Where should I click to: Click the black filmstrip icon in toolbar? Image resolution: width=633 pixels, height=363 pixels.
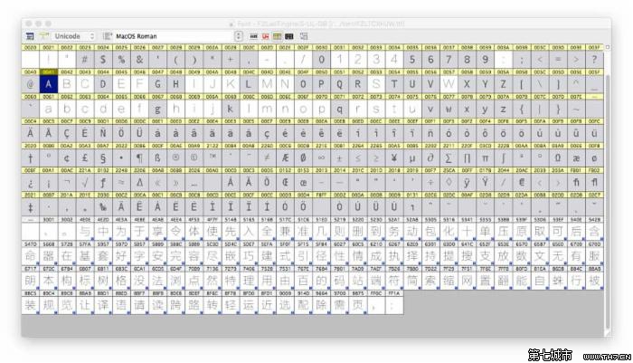point(288,36)
